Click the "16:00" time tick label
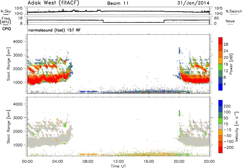The image size is (242, 168). [x=149, y=162]
